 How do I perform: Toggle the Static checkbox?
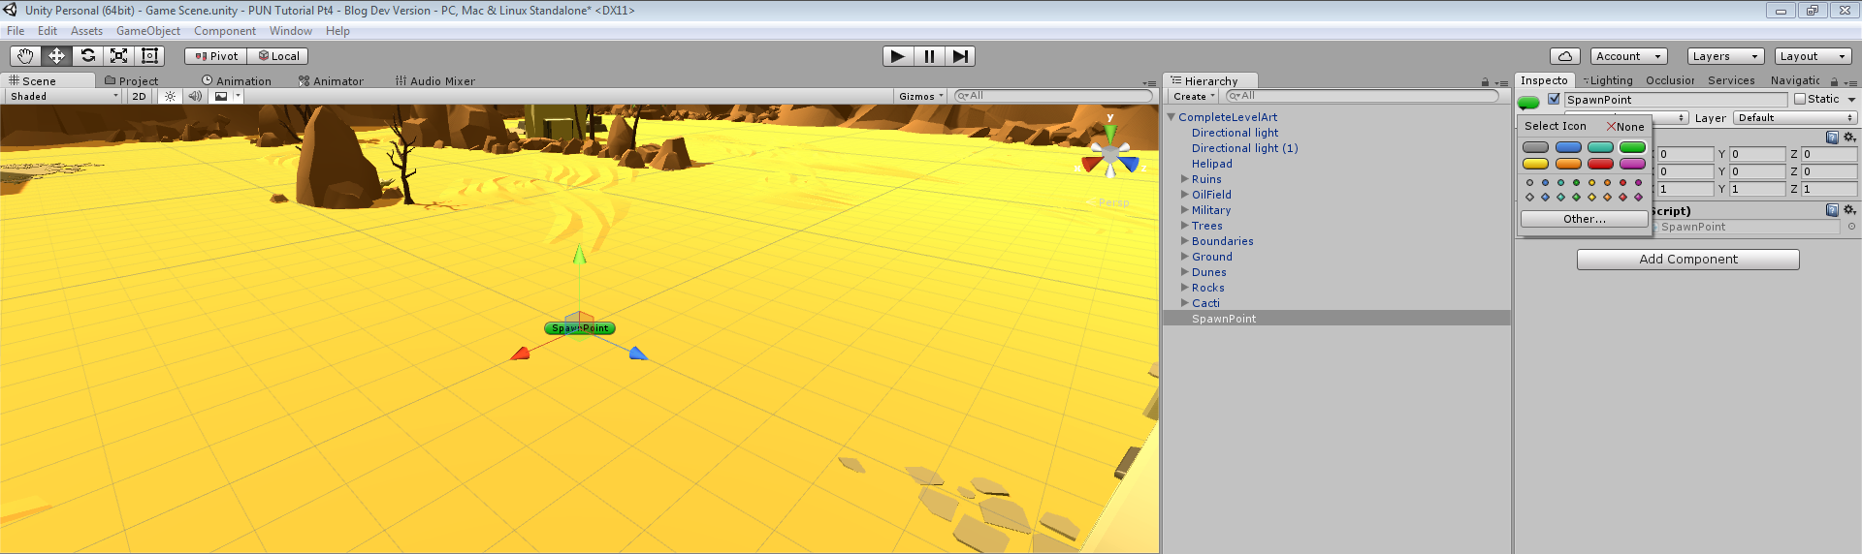[x=1800, y=99]
